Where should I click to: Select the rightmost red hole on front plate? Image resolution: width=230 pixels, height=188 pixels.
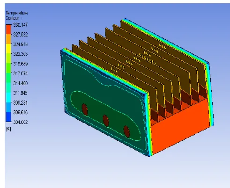coord(126,131)
